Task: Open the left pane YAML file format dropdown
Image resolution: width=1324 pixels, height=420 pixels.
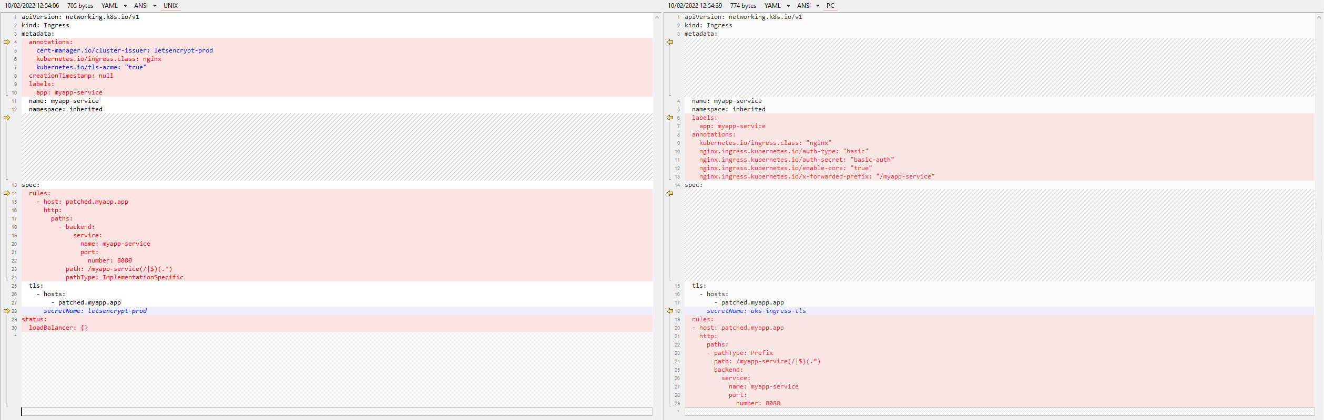Action: coord(114,6)
